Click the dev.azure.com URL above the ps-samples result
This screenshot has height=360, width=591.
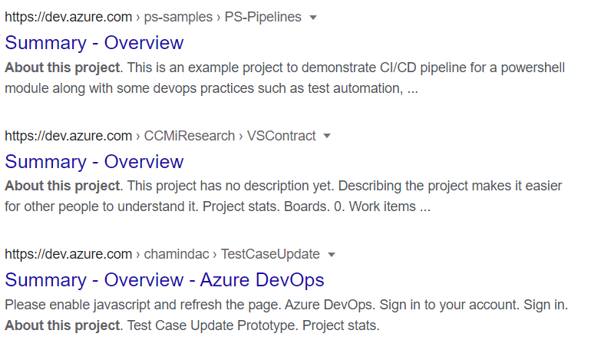point(68,17)
